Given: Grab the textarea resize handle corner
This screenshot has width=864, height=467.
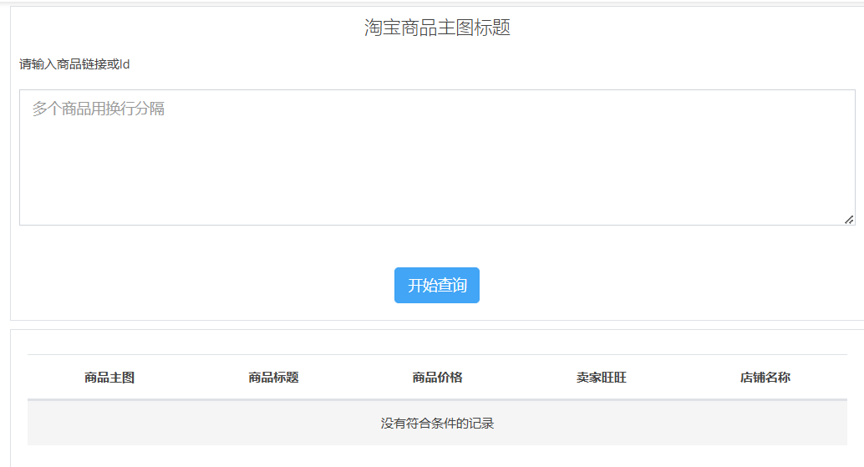Looking at the screenshot, I should pos(849,220).
